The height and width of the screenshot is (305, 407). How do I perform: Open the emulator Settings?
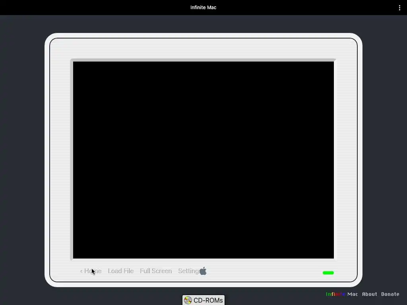pyautogui.click(x=189, y=271)
